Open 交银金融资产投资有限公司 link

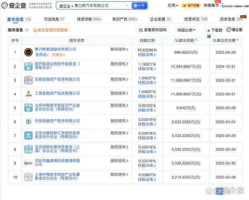(x=57, y=79)
